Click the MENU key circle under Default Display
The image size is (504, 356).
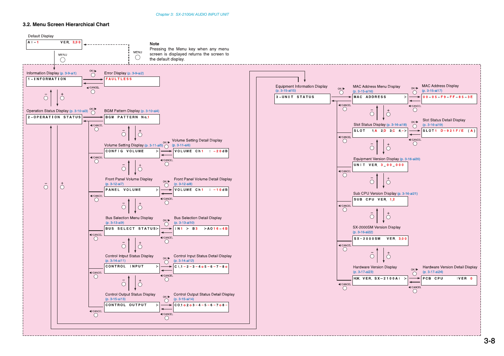click(63, 60)
